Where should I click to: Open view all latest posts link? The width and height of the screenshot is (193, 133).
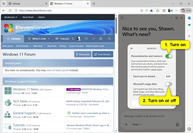(x=57, y=70)
